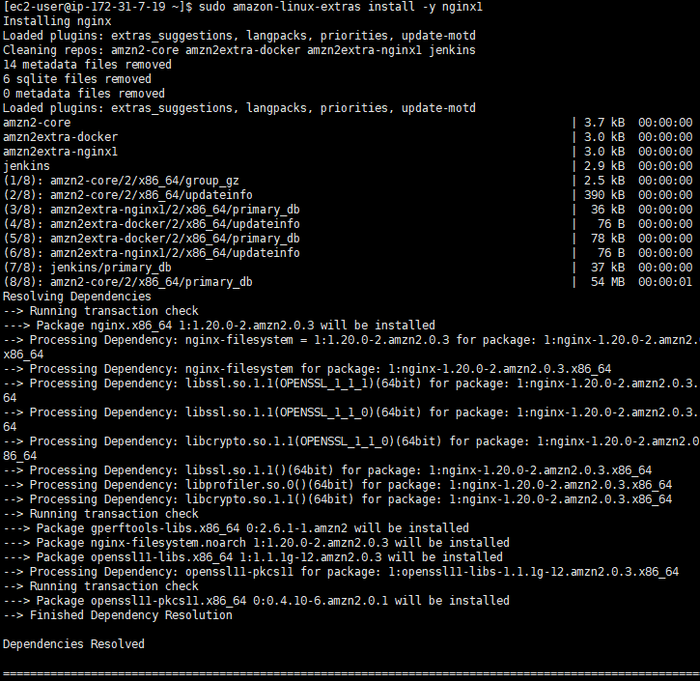Click the 'amzn2extra-docker' repo row name
Viewport: 700px width, 681px height.
[x=60, y=137]
